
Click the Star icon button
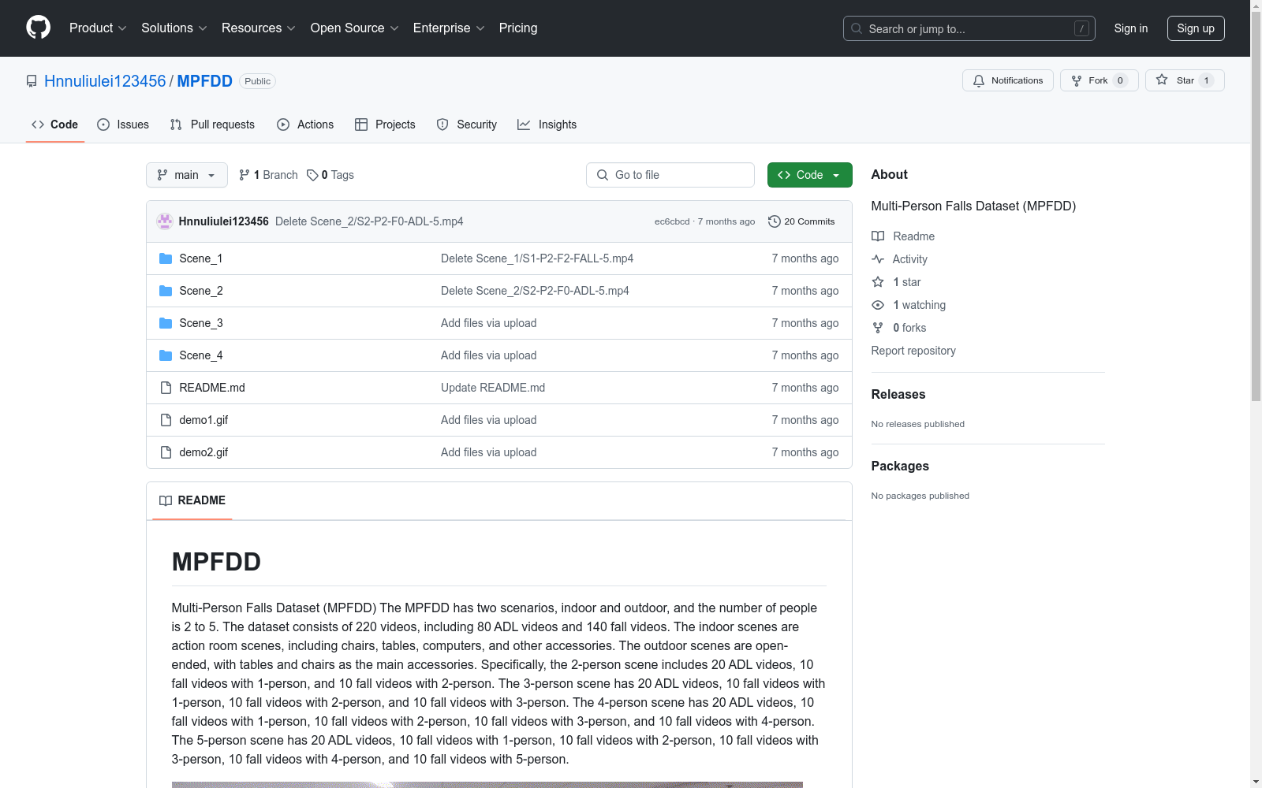pyautogui.click(x=1162, y=80)
